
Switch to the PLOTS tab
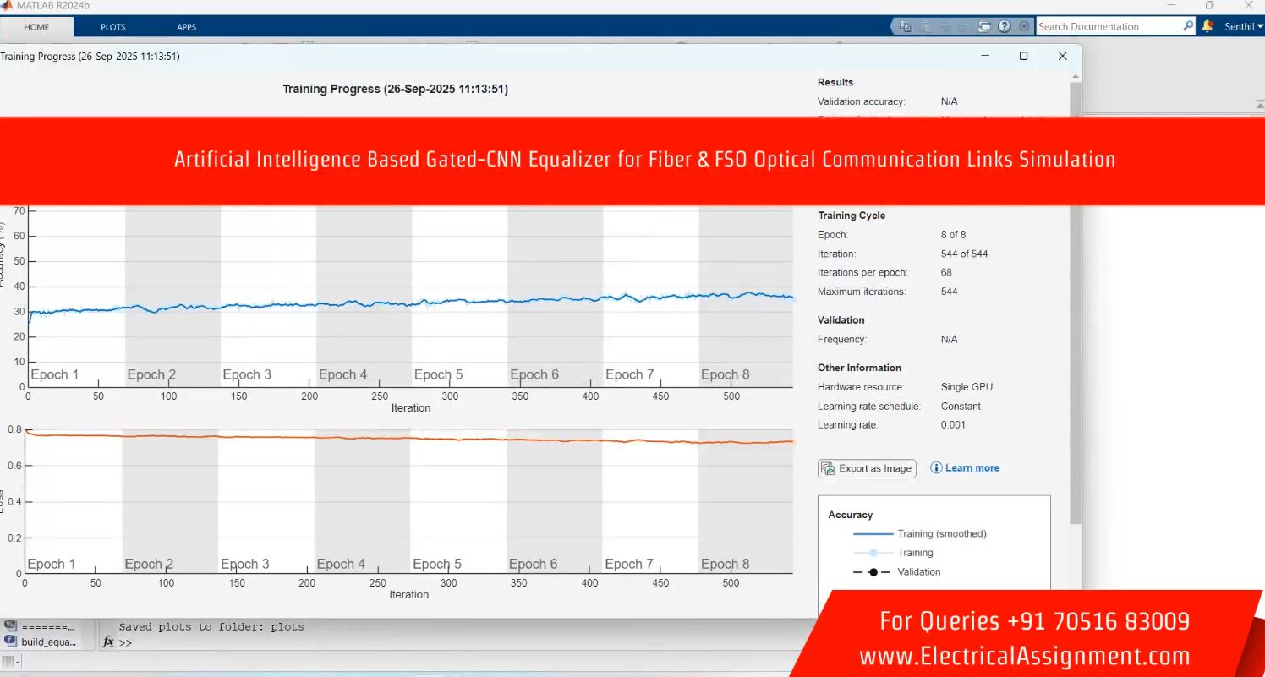pyautogui.click(x=112, y=27)
